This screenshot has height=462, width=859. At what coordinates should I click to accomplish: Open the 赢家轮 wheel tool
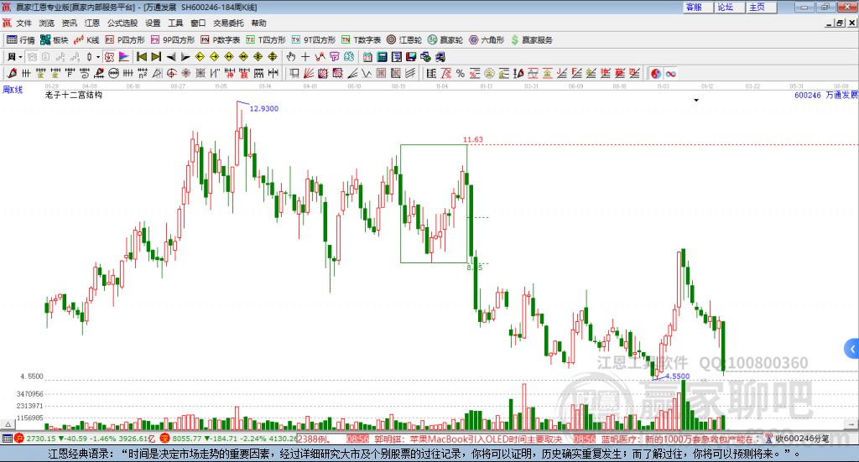[445, 40]
